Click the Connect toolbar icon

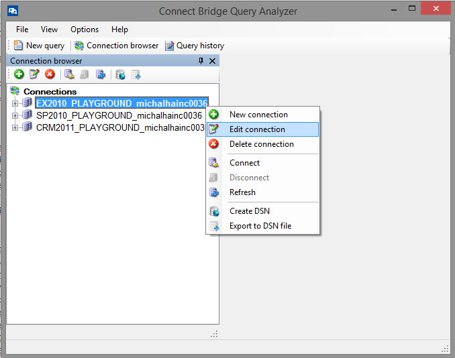click(69, 74)
